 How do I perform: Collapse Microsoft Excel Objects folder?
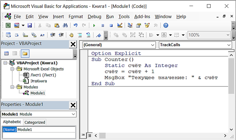pos(12,69)
